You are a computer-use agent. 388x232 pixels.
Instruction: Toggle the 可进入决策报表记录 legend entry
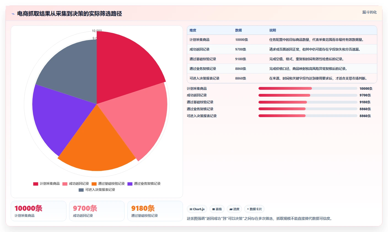[97, 190]
